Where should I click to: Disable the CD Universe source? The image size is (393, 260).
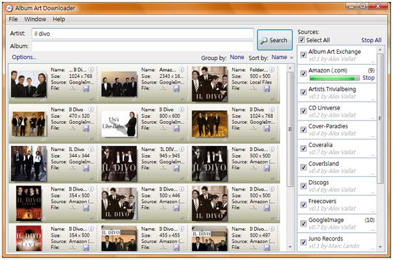pyautogui.click(x=304, y=111)
